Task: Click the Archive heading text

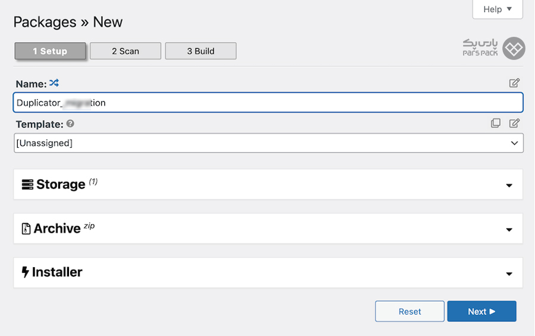Action: [x=57, y=229]
